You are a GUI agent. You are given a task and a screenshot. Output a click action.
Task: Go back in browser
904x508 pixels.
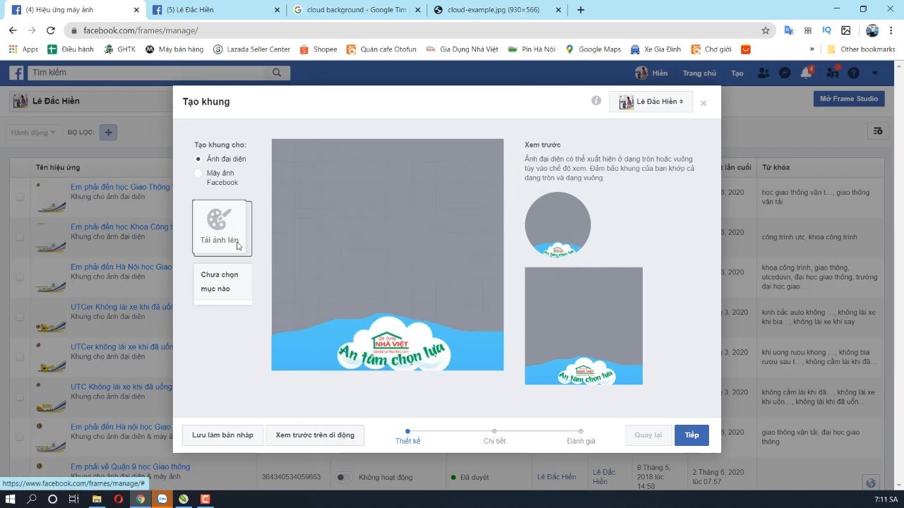pyautogui.click(x=13, y=30)
